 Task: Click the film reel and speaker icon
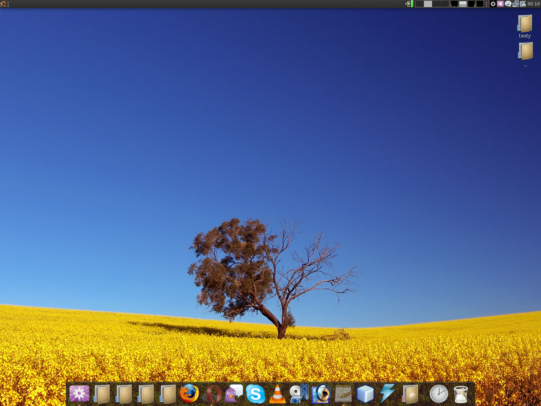click(299, 394)
